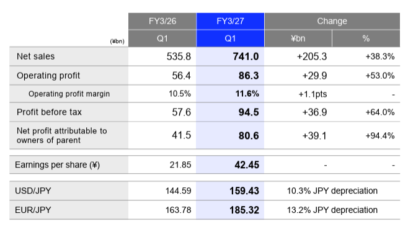
Task: Select the +205.3 change value
Action: coord(312,56)
